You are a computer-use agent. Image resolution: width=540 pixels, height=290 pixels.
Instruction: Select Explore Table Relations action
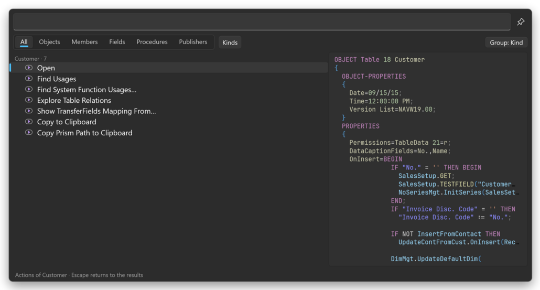169,100
